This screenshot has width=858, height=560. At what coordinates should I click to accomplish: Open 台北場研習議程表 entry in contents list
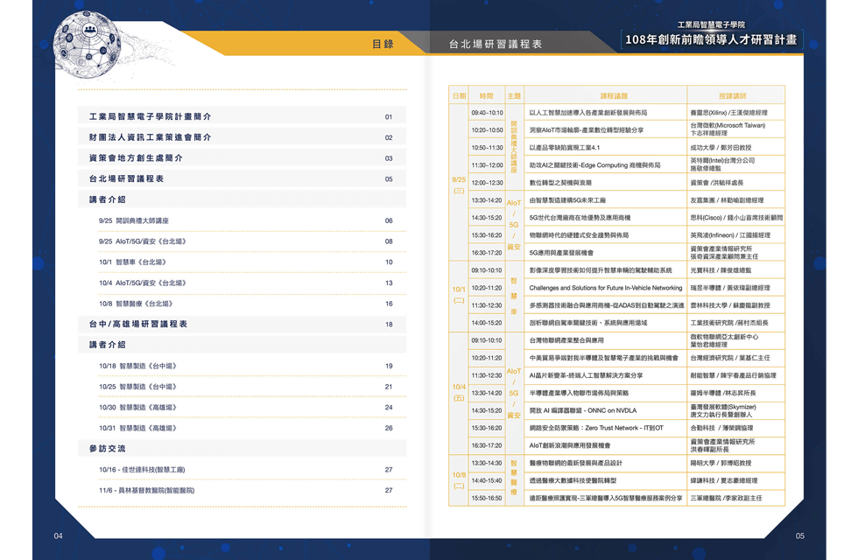click(x=126, y=178)
